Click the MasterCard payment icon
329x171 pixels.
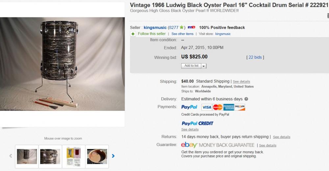[217, 107]
